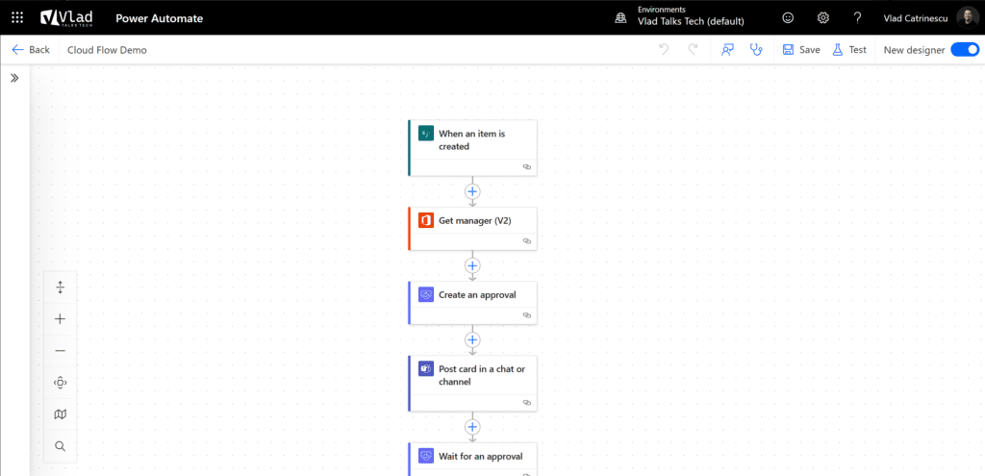Screen dimensions: 985x476
Task: Click the SharePoint icon on the trigger card
Action: coord(426,133)
